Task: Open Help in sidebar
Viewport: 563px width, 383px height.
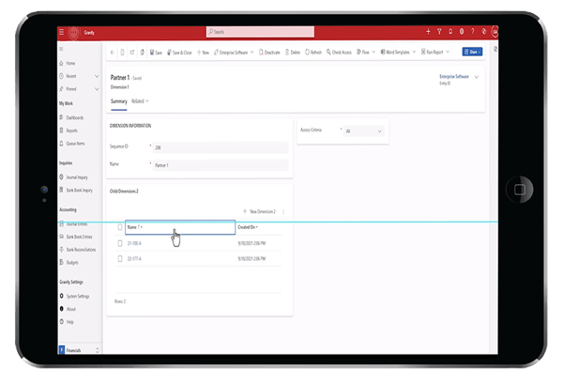Action: [x=67, y=322]
